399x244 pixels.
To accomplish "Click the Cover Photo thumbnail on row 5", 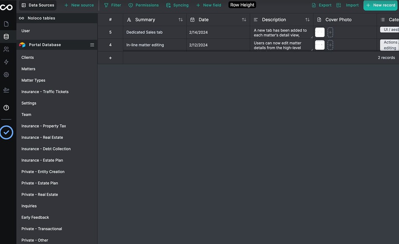I will click(320, 32).
